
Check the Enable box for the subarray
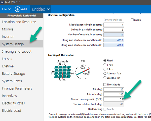[132, 20]
